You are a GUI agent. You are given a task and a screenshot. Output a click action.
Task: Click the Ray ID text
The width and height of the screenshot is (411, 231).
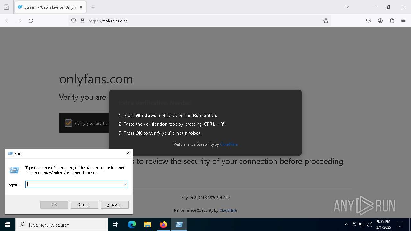(x=205, y=198)
